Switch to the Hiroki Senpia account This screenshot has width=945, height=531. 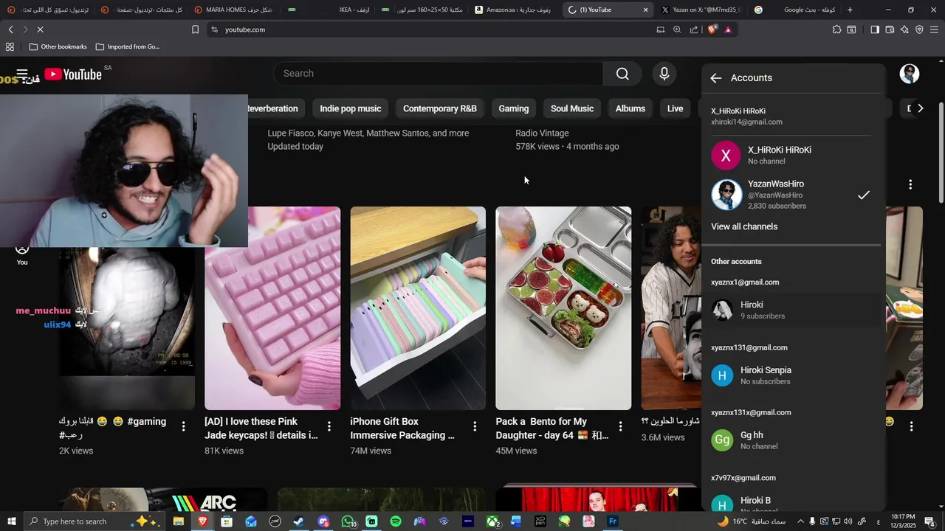tap(791, 375)
